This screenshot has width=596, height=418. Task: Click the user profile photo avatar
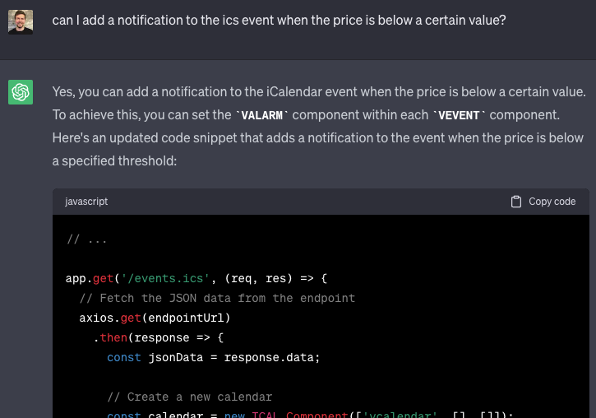coord(21,21)
